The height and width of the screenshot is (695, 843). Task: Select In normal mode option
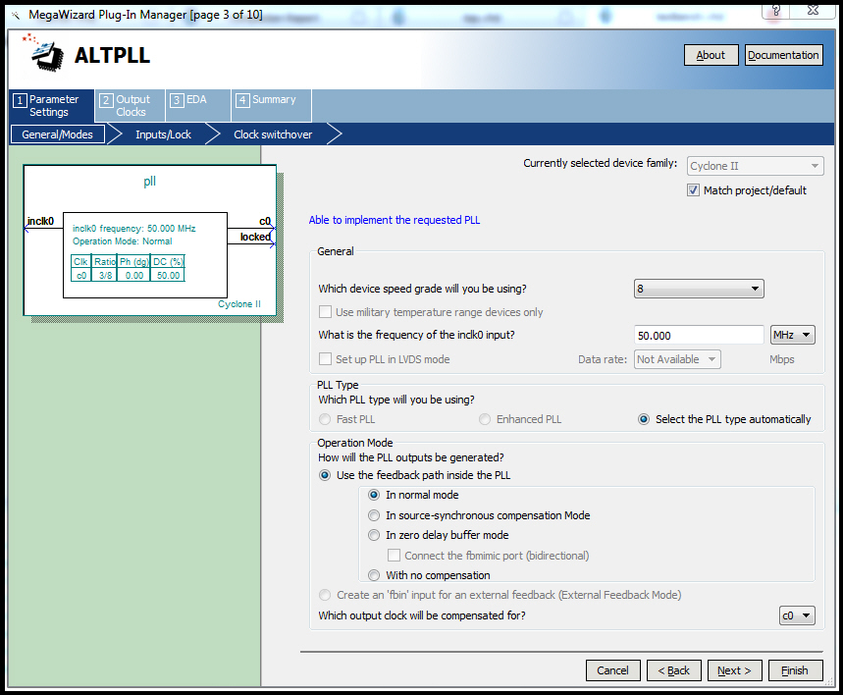pyautogui.click(x=374, y=495)
